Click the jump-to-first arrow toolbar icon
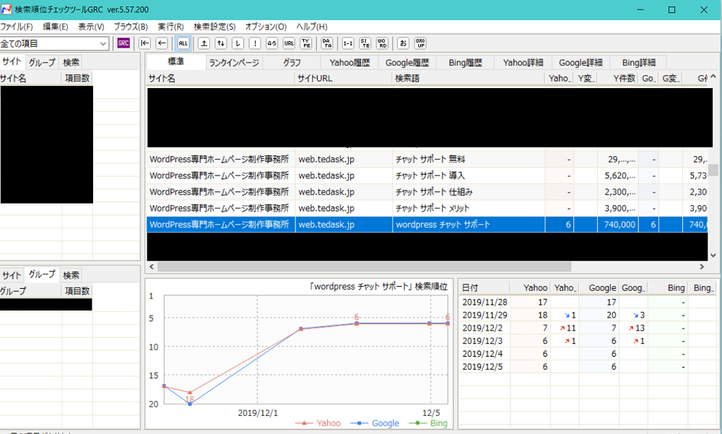Viewport: 722px width, 434px height. click(145, 43)
